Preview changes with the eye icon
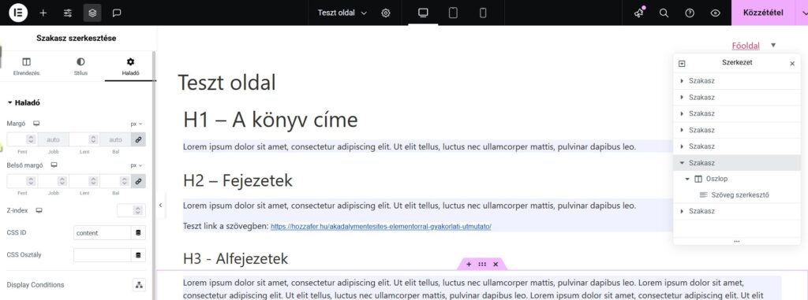The height and width of the screenshot is (300, 808). click(x=715, y=13)
